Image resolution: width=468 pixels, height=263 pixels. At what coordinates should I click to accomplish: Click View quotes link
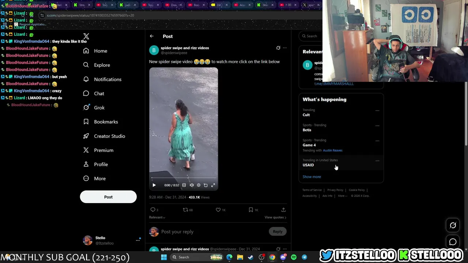[x=275, y=217]
